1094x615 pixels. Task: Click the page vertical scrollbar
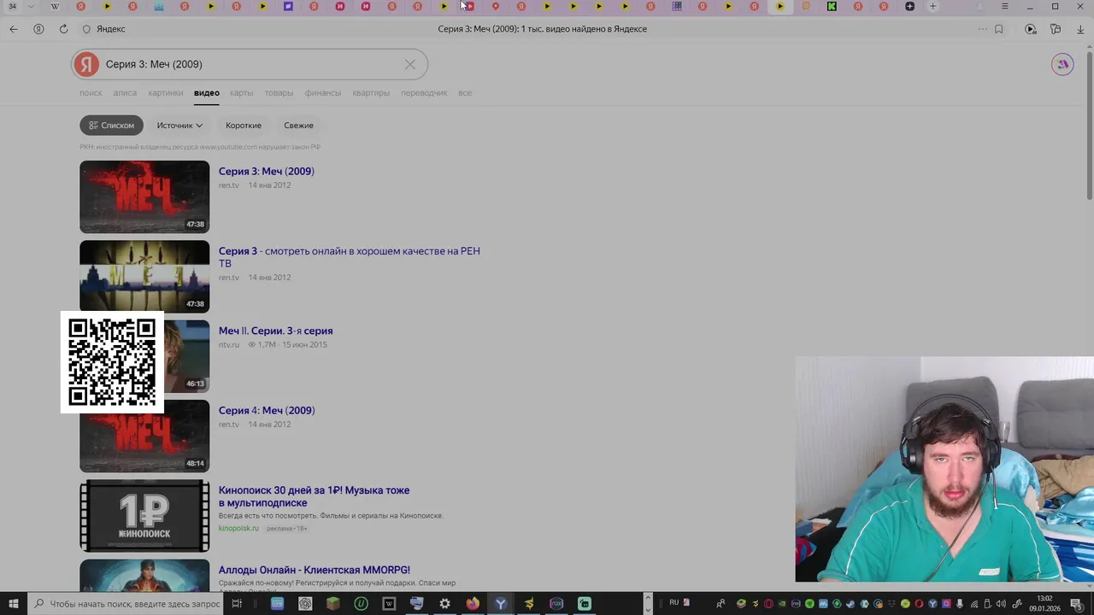pyautogui.click(x=1089, y=126)
